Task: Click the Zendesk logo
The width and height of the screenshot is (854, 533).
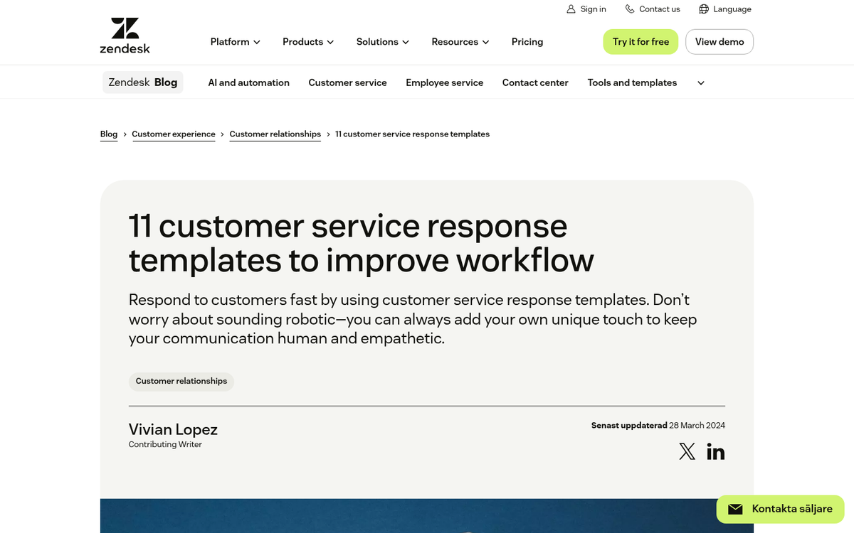Action: (125, 33)
